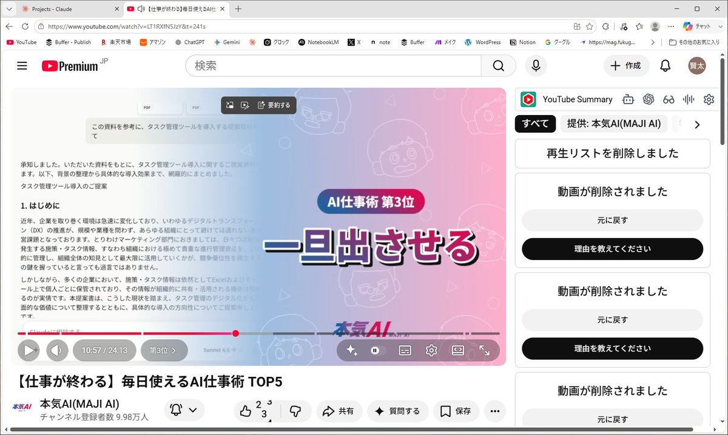The image size is (728, 435).
Task: Click the audio waveform icon in YouTube Summary
Action: (689, 99)
